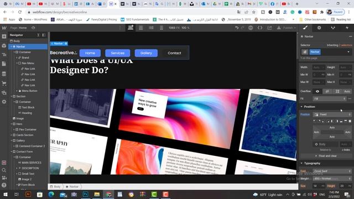
Task: Open the share project icon
Action: [x=269, y=28]
